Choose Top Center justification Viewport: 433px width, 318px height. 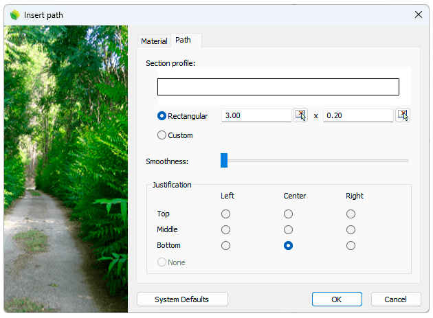click(288, 214)
